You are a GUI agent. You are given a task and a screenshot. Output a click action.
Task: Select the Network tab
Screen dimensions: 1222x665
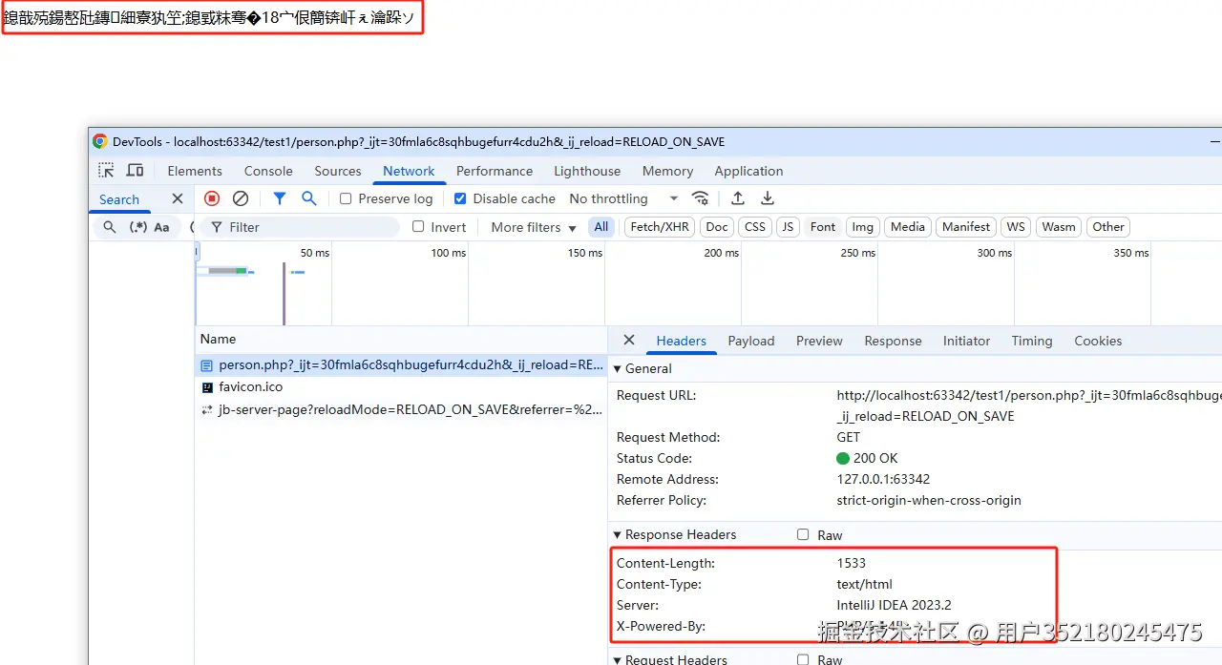pos(409,171)
